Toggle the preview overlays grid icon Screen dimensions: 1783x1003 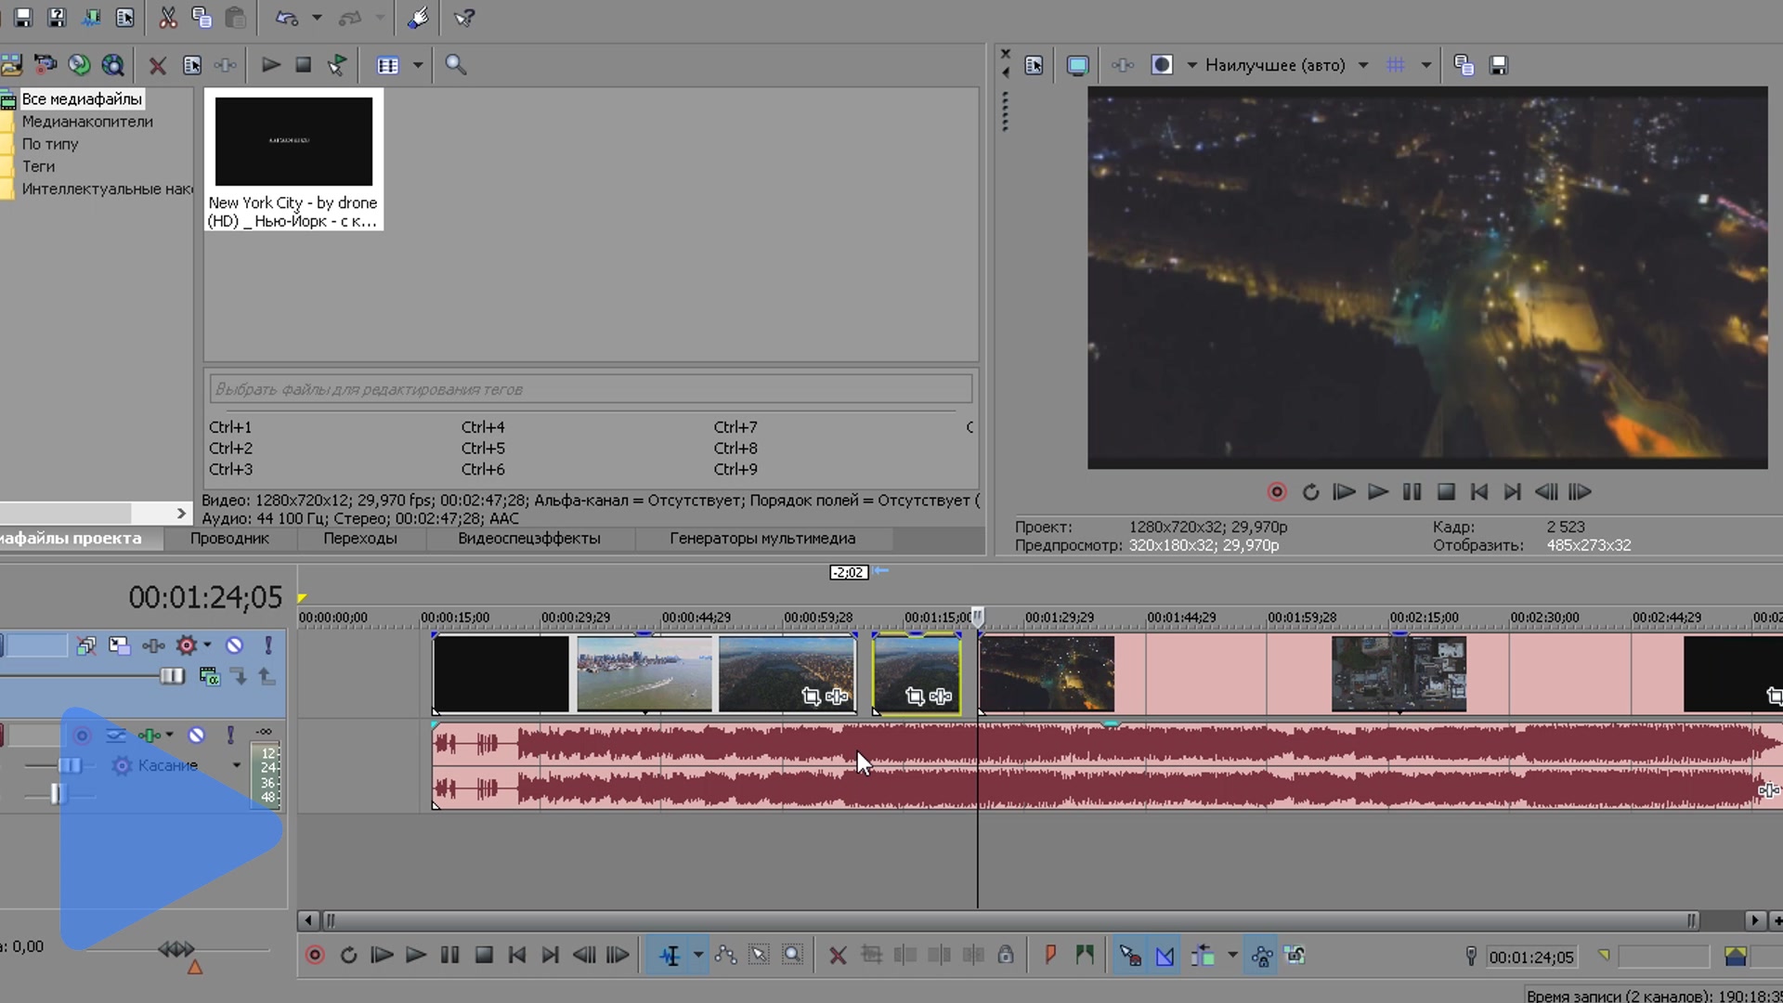click(1396, 65)
